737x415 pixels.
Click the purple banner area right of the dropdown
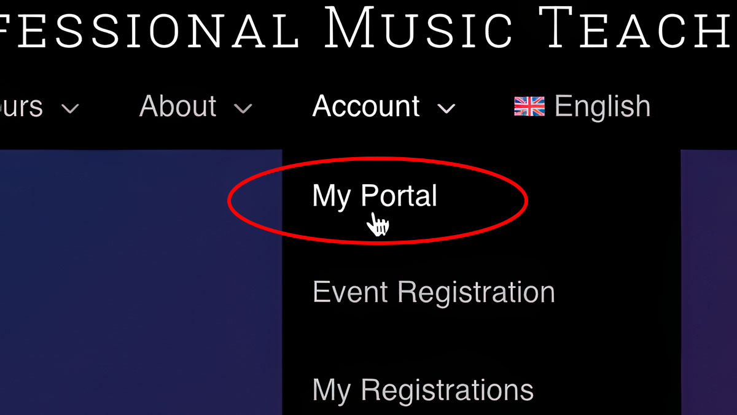click(709, 282)
